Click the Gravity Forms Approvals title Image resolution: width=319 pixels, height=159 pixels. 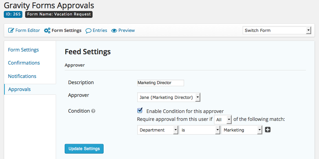(x=49, y=5)
